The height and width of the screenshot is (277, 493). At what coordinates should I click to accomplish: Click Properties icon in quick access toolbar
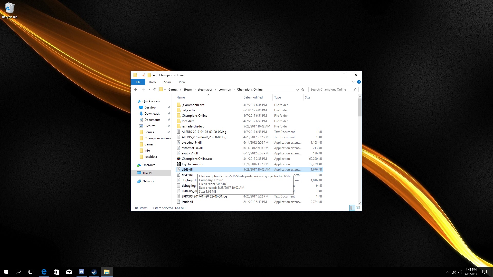(144, 75)
